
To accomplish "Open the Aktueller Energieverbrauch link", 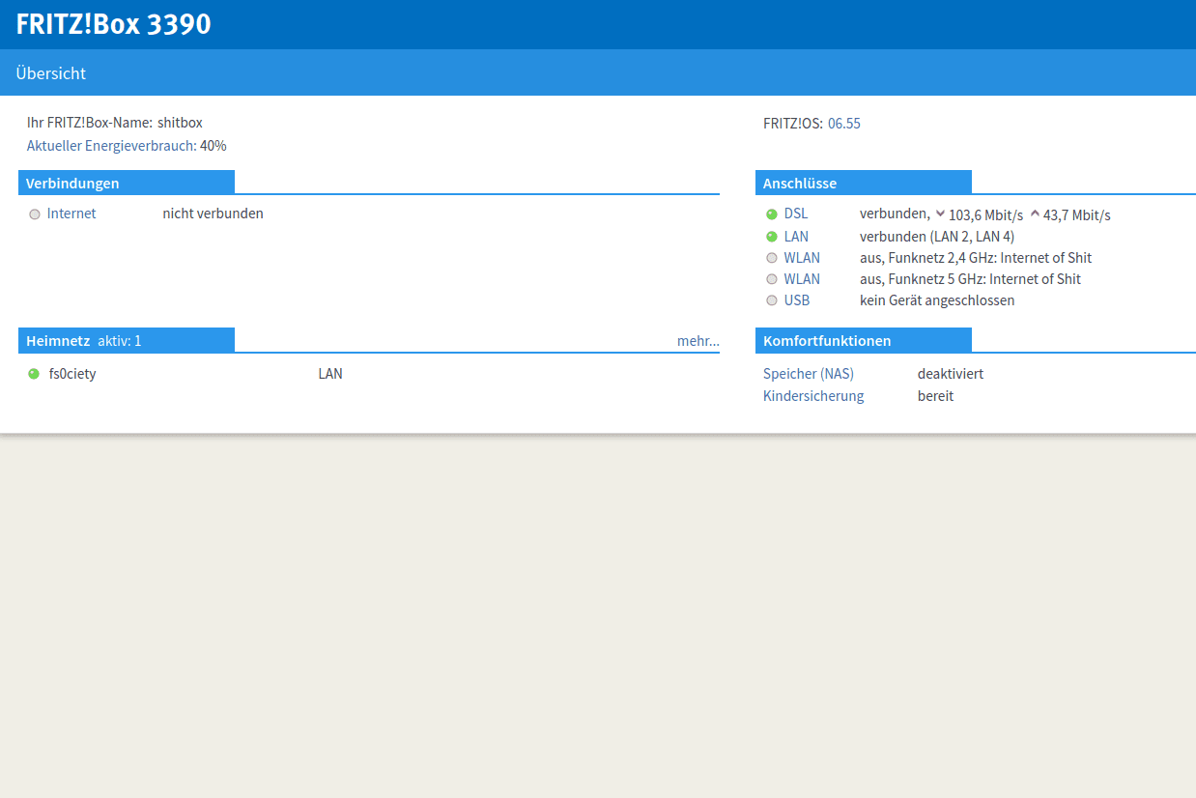I will tap(112, 146).
